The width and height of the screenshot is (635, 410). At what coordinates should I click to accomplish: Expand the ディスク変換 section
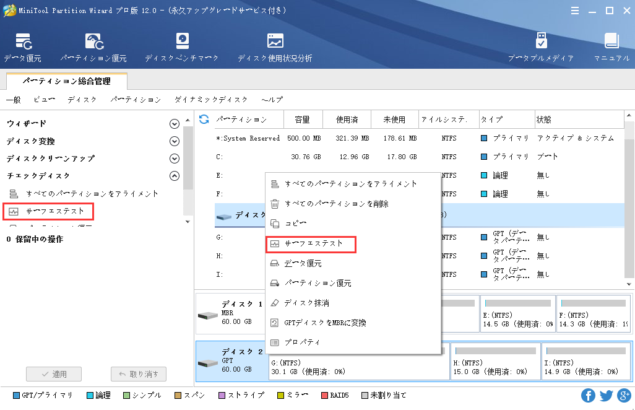[x=175, y=141]
